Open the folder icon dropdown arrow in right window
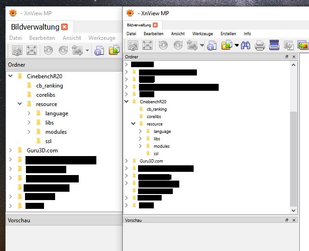The width and height of the screenshot is (309, 251). point(237,45)
